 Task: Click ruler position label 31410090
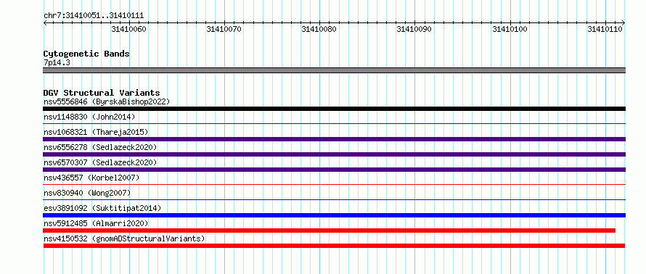pos(414,29)
